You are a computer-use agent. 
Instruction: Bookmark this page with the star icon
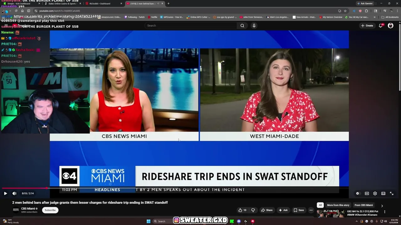pyautogui.click(x=345, y=11)
